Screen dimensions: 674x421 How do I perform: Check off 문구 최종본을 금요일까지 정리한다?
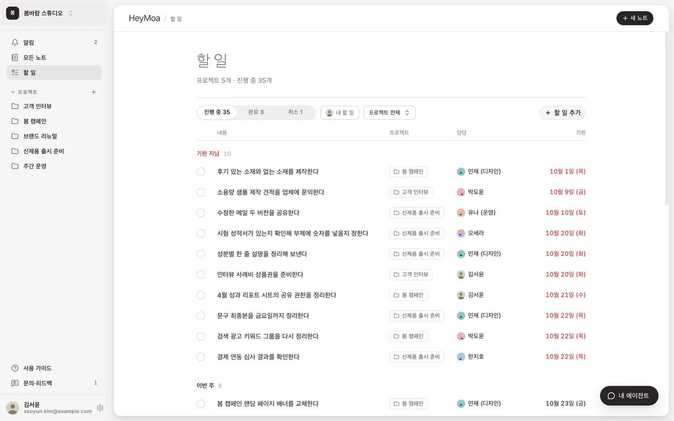201,315
